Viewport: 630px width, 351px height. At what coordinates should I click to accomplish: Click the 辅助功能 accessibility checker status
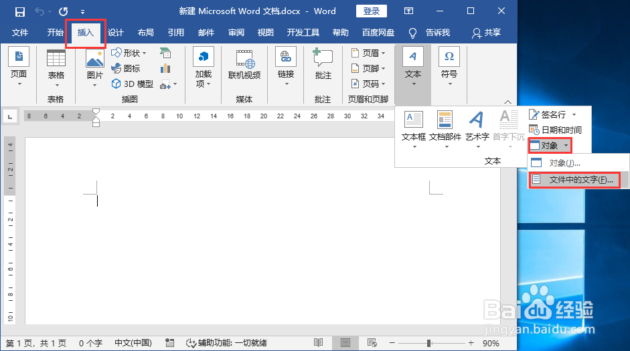[226, 344]
